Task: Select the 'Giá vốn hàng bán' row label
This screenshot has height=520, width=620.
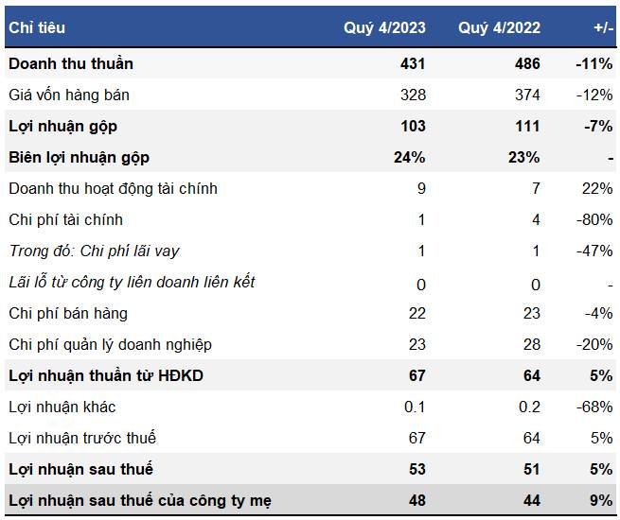Action: tap(69, 95)
